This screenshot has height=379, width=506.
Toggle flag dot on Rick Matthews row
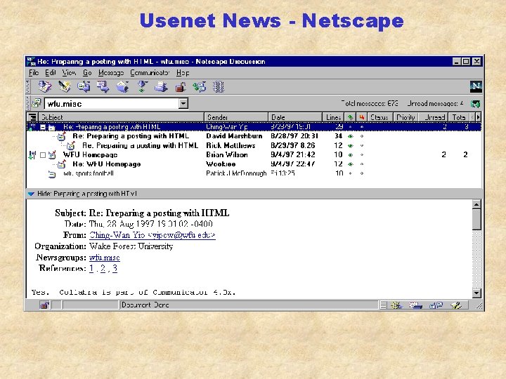point(362,146)
